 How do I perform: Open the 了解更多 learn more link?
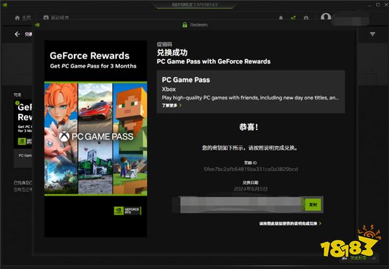point(172,105)
